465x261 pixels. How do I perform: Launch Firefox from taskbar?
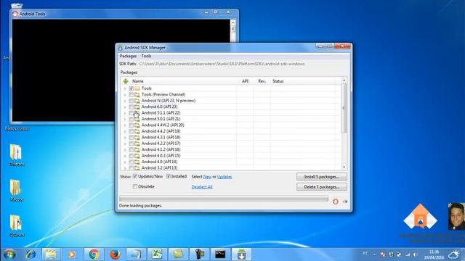[115, 254]
